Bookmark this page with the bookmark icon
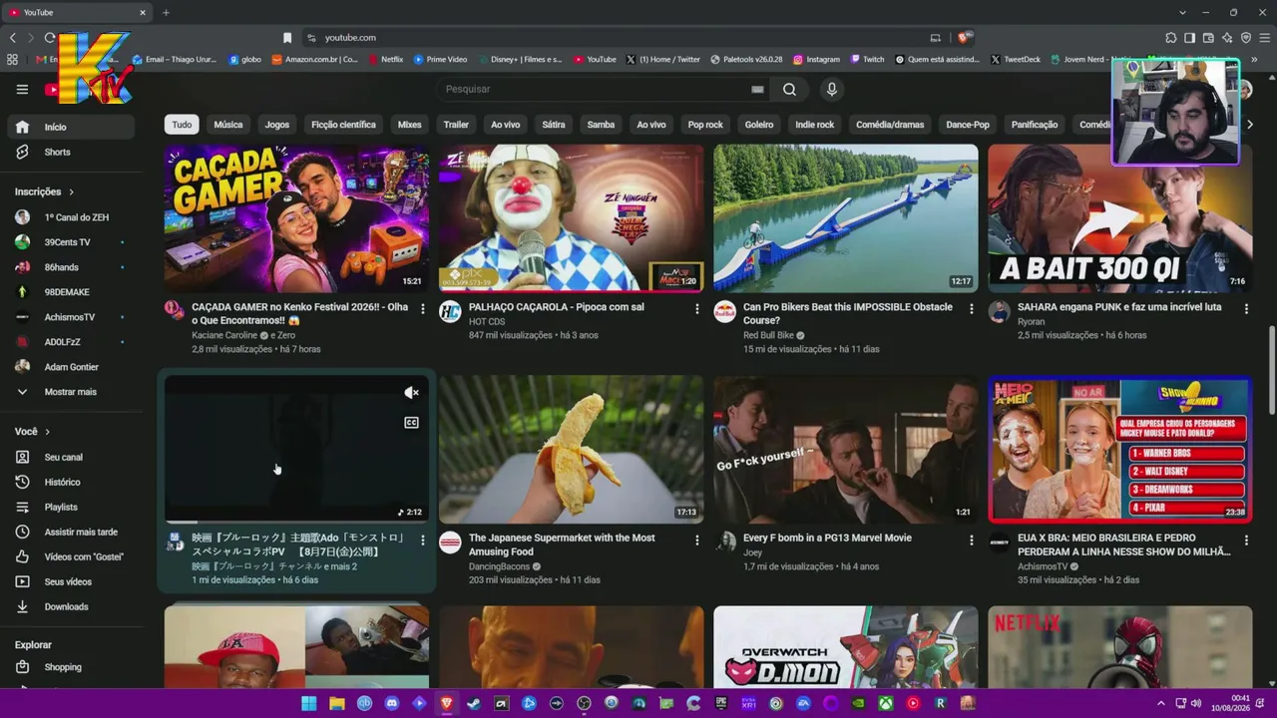This screenshot has height=718, width=1277. click(x=287, y=38)
